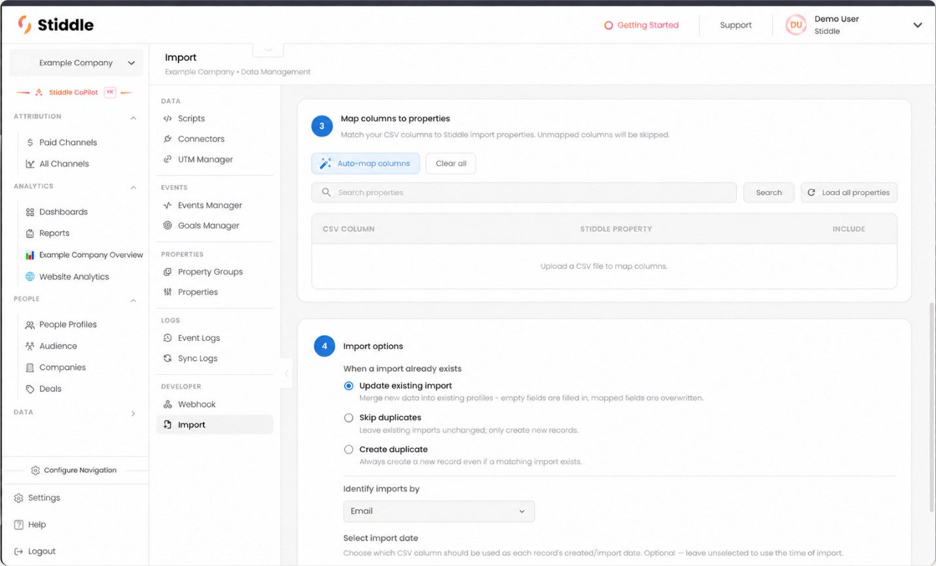
Task: Click the Clear all button
Action: 451,164
